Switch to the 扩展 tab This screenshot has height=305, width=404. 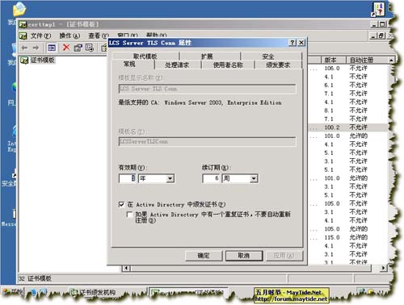point(207,56)
